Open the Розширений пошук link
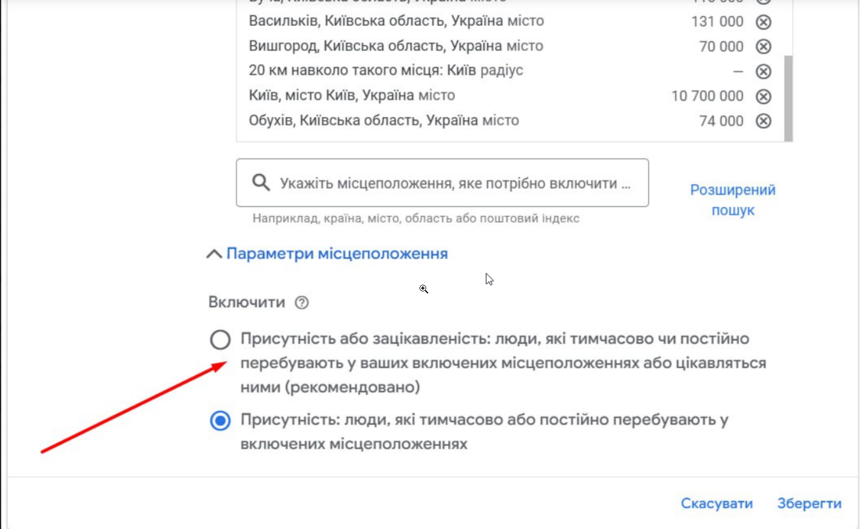Image resolution: width=860 pixels, height=529 pixels. 733,200
